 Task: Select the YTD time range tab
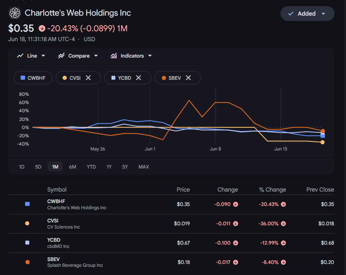tap(91, 166)
